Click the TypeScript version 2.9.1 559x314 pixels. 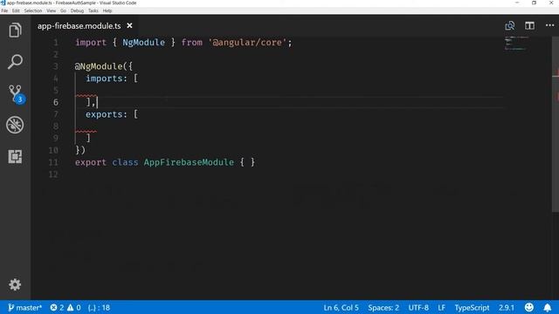[507, 308]
